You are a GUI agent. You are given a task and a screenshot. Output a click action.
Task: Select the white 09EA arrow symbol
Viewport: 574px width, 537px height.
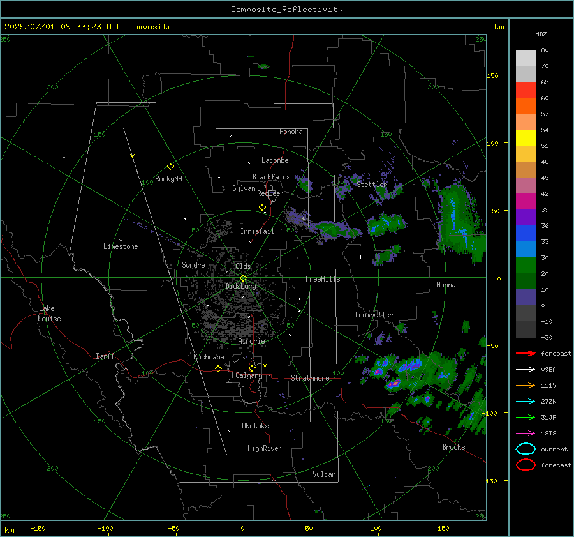(x=526, y=369)
